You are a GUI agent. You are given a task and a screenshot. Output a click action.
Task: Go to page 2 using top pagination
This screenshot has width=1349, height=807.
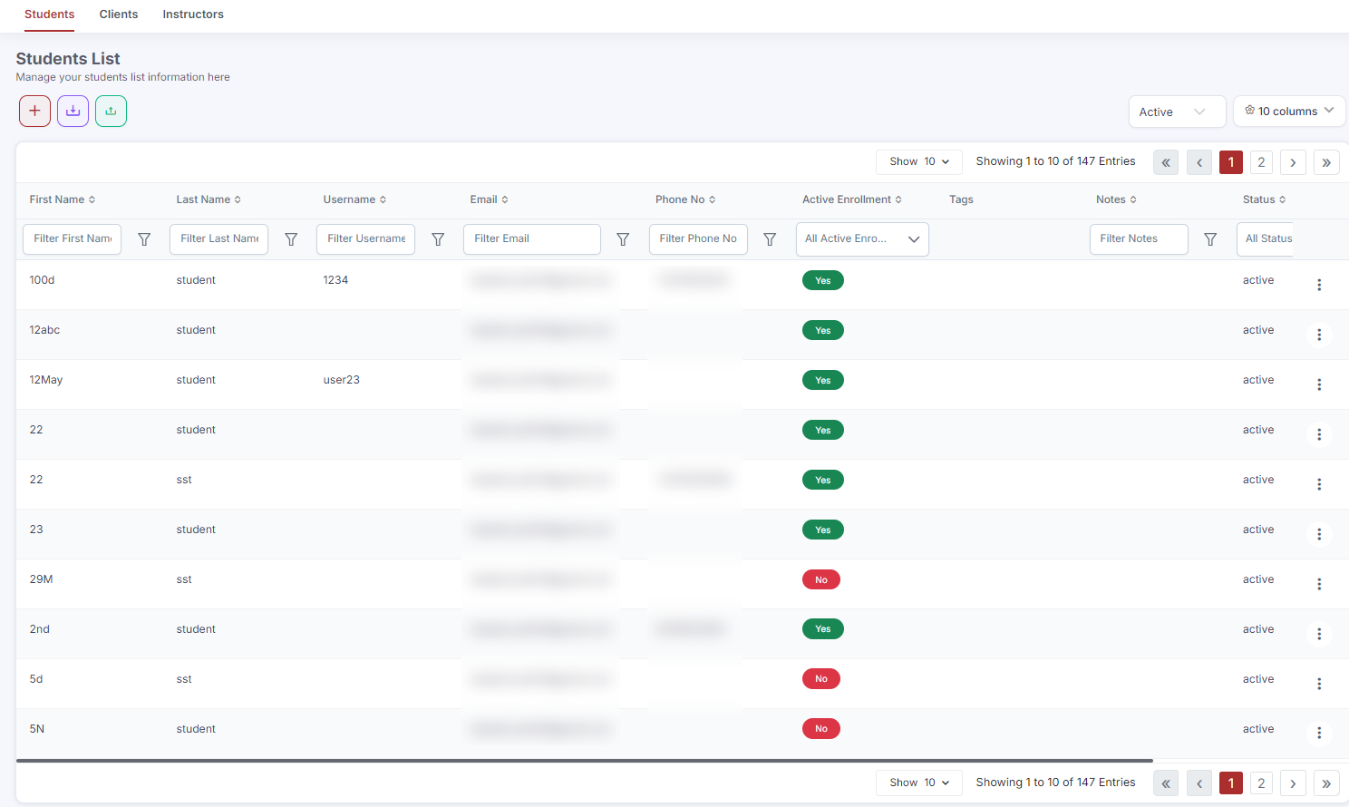[x=1261, y=162]
